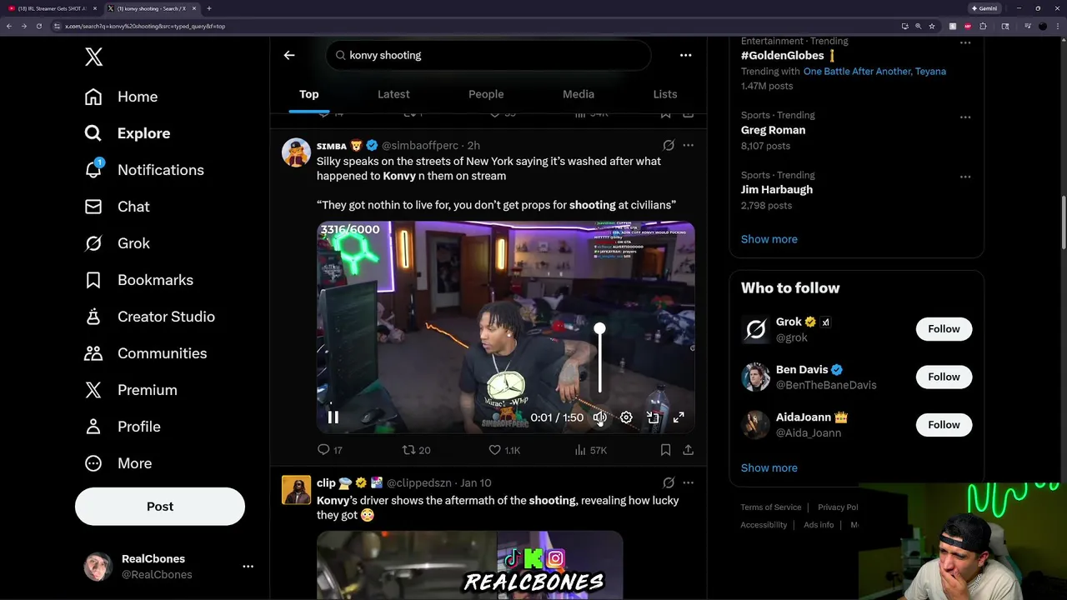
Task: Open #GoldenGlobes trending topic
Action: [x=782, y=56]
